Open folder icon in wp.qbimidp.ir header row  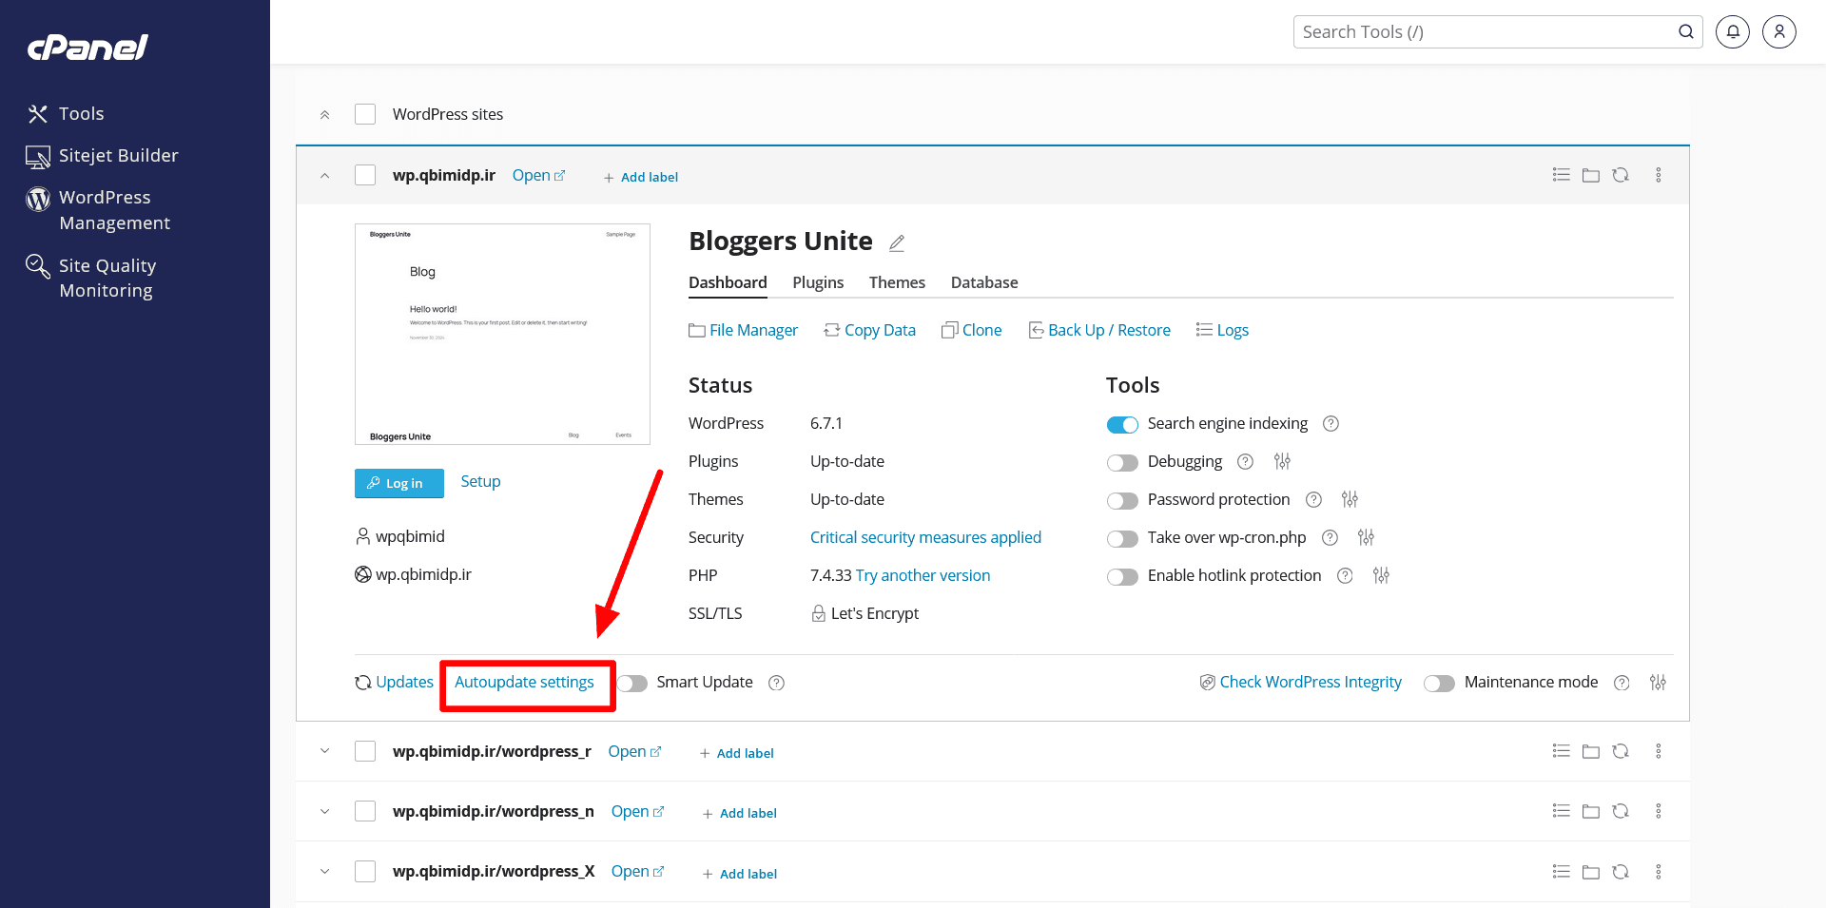[x=1591, y=175]
